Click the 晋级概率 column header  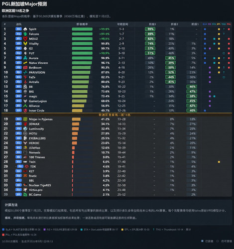(82, 24)
